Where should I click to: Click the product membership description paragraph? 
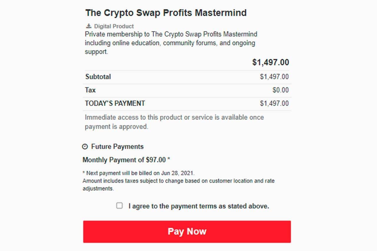coord(171,43)
